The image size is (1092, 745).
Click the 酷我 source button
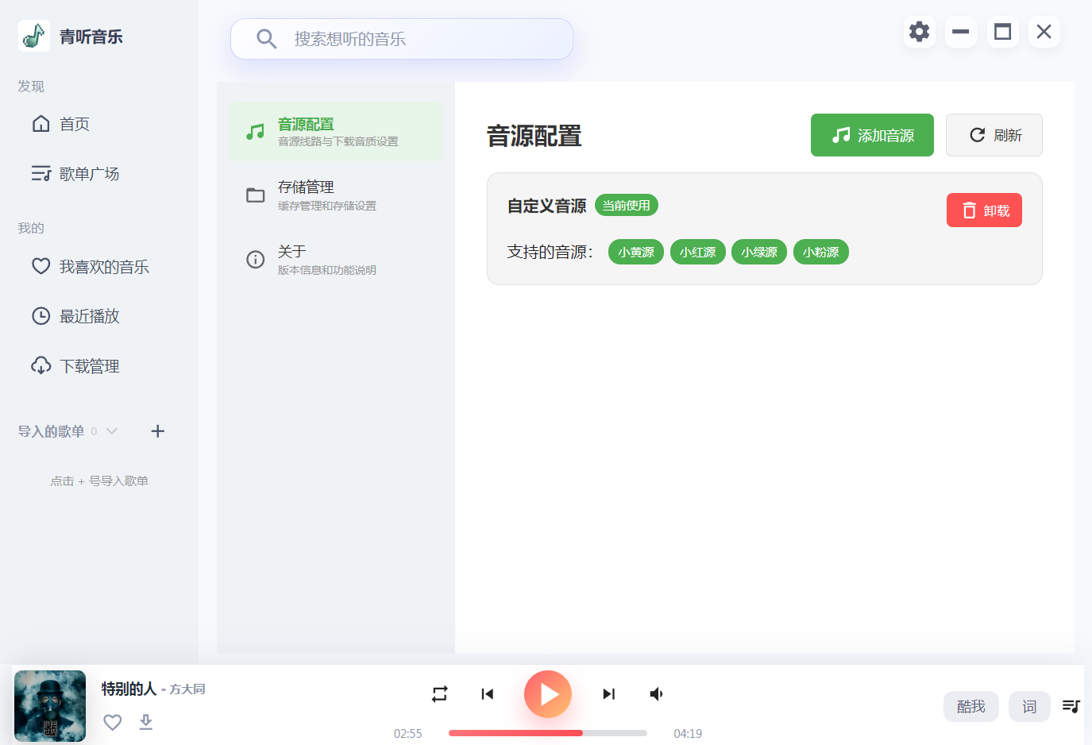pos(971,706)
